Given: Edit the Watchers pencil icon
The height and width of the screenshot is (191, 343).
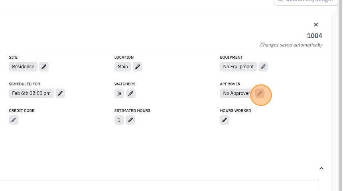Looking at the screenshot, I should pyautogui.click(x=131, y=93).
